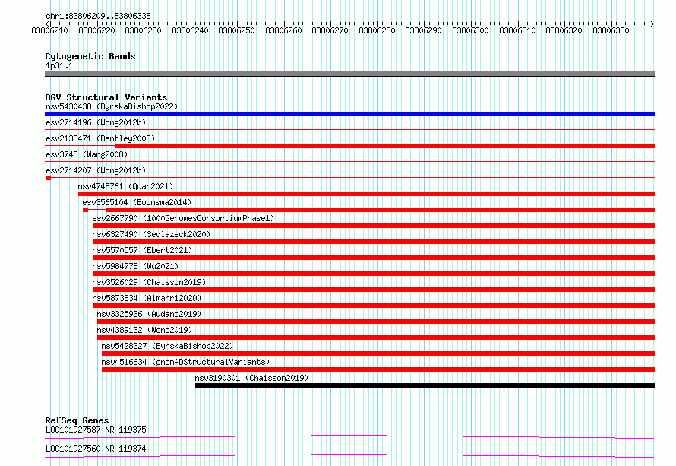Click ruler position 83806220
Image resolution: width=676 pixels, height=466 pixels.
tap(96, 30)
